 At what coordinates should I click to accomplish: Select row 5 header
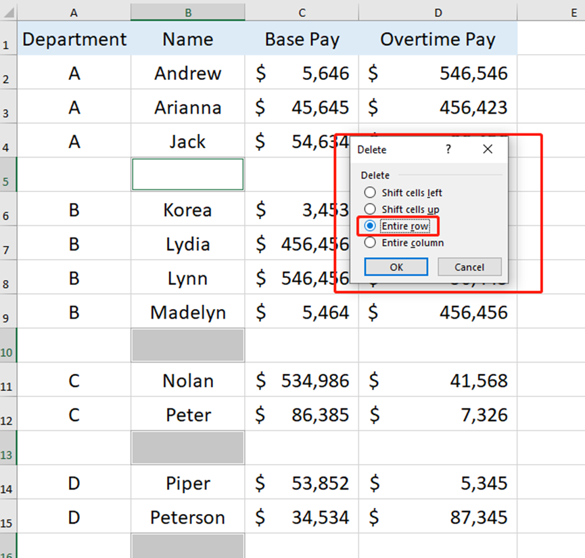coord(7,175)
